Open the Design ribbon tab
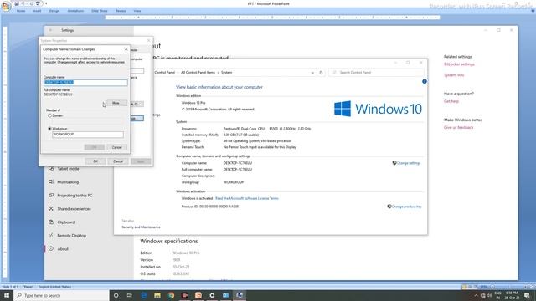The width and height of the screenshot is (536, 301). point(54,11)
